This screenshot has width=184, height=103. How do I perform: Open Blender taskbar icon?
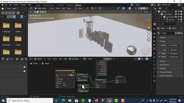110,100
